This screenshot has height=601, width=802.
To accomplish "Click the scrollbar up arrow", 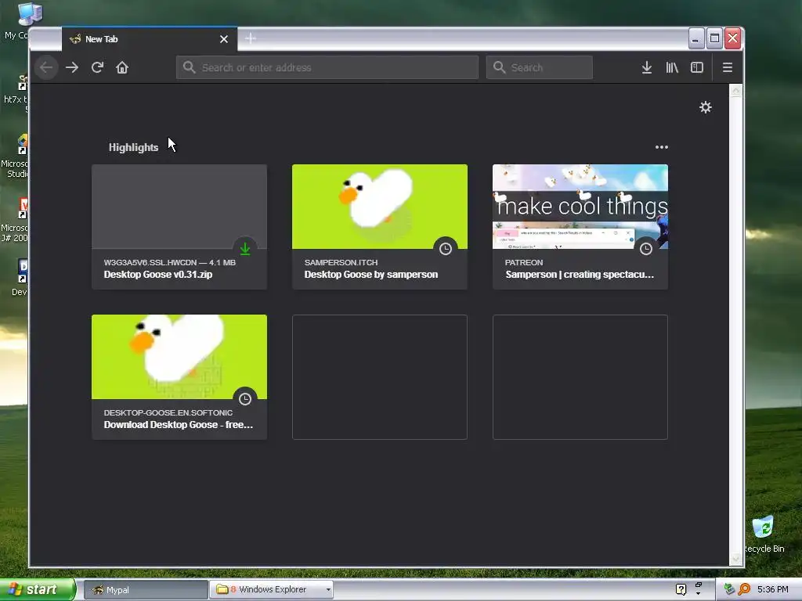I will click(735, 91).
